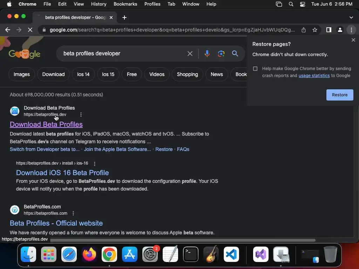Select the Free filter chip
Viewport: 359px width, 269px height.
pos(132,74)
